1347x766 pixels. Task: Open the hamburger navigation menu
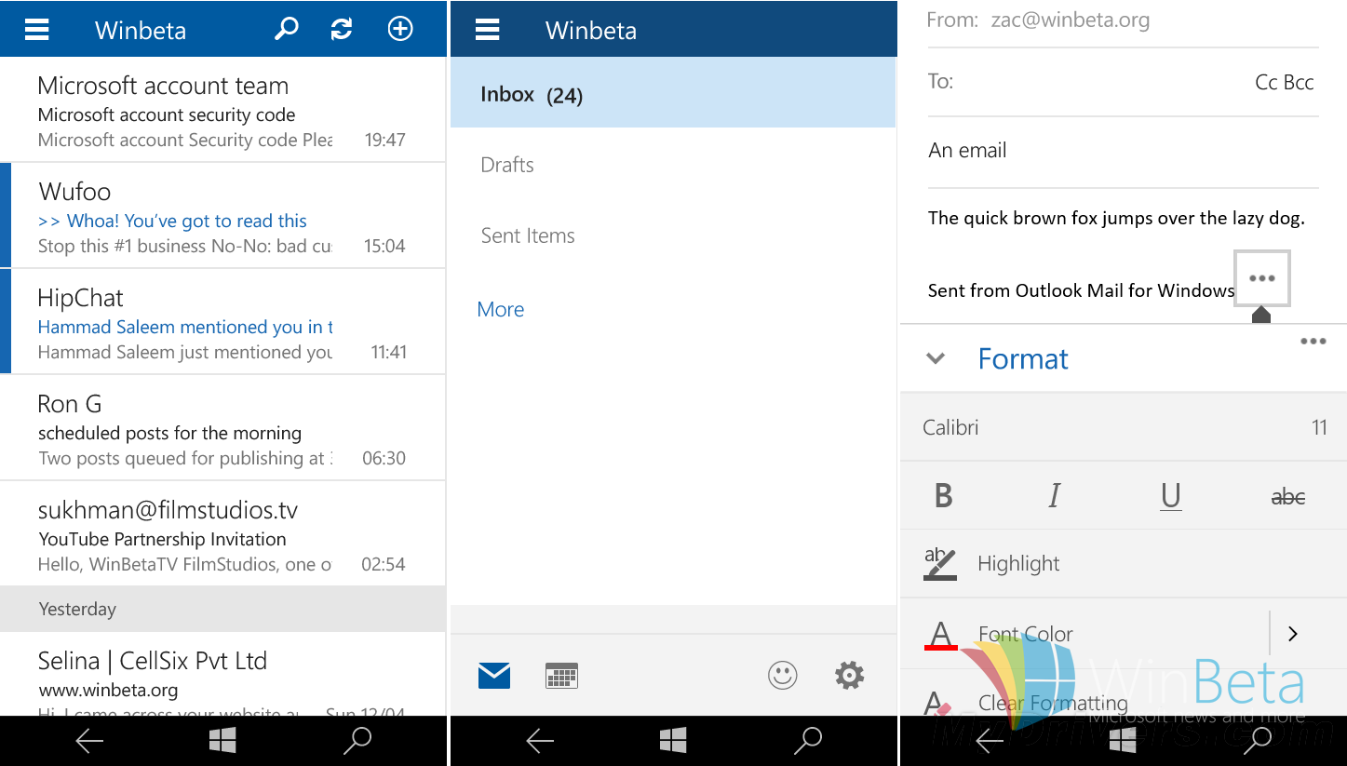coord(36,28)
